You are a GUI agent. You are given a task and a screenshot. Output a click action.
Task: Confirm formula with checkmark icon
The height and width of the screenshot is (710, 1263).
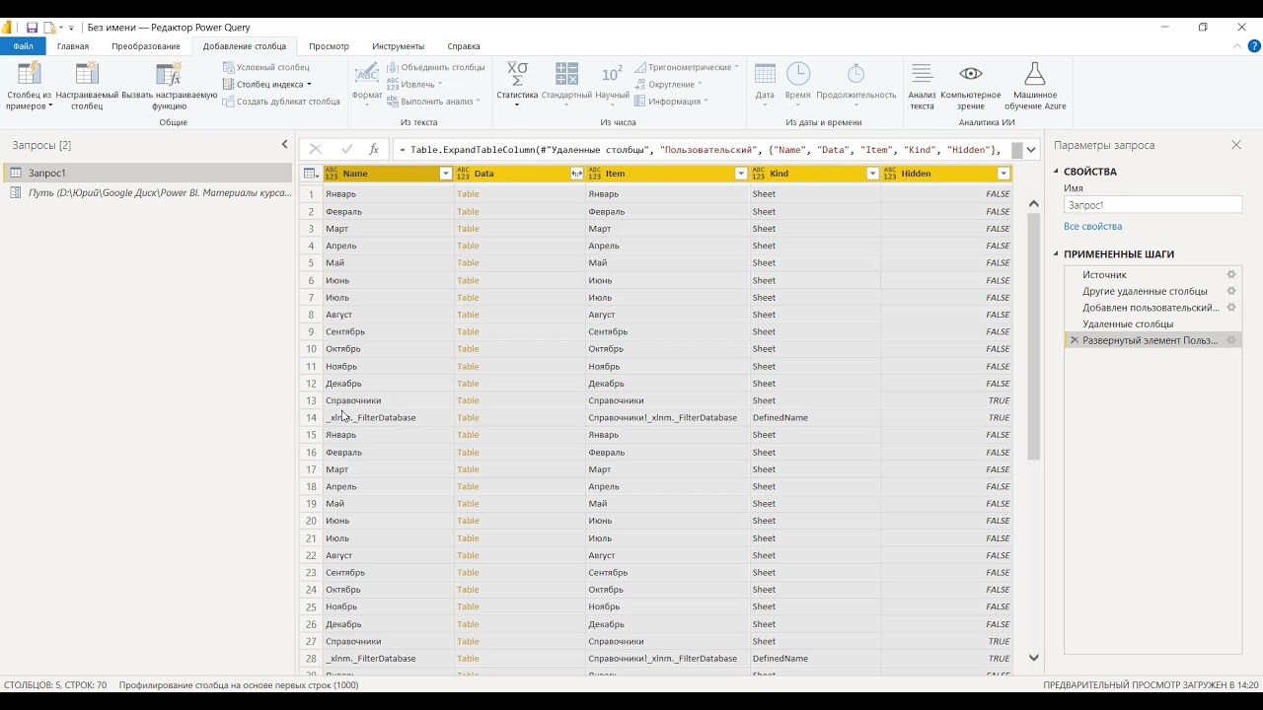coord(346,149)
